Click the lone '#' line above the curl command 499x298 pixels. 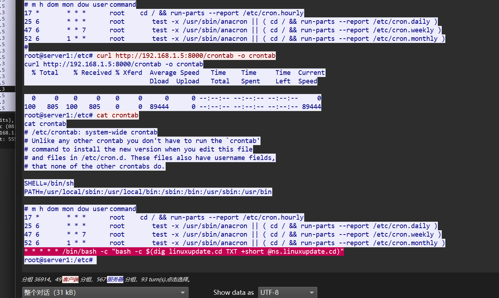tap(26, 47)
